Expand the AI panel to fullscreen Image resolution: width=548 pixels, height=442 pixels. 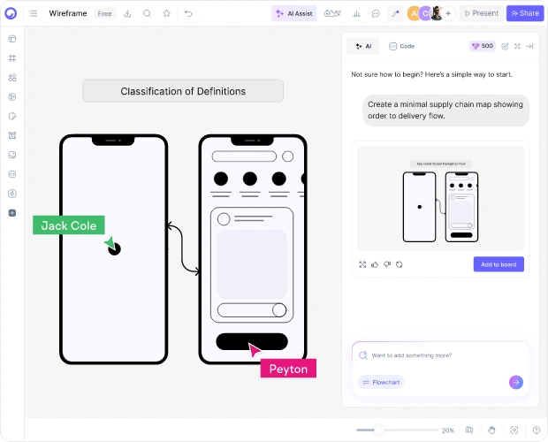[517, 46]
